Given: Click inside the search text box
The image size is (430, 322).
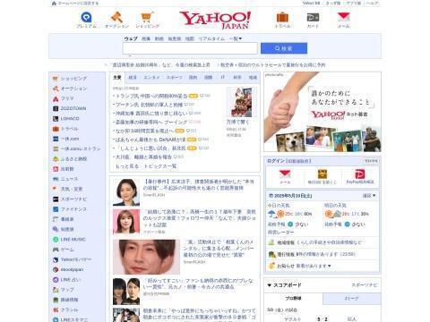Looking at the screenshot, I should point(190,48).
